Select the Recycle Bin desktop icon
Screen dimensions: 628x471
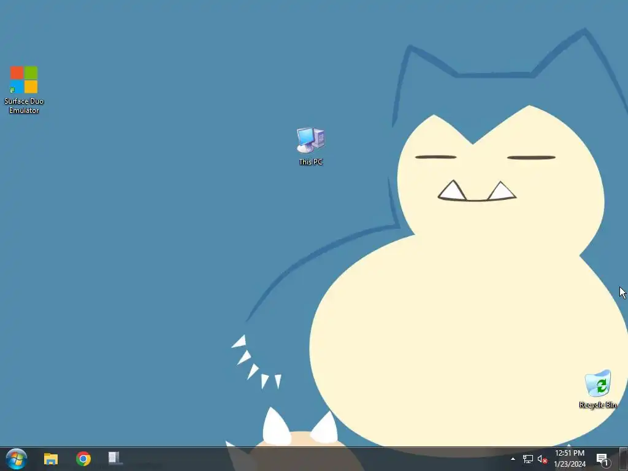[597, 389]
